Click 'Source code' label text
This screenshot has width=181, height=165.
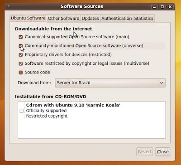pos(38,72)
